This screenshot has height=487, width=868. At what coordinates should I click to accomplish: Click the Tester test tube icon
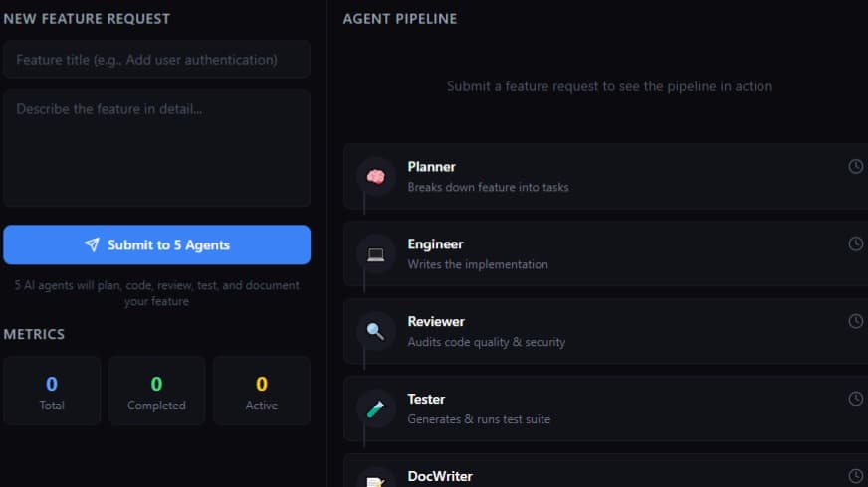(376, 409)
